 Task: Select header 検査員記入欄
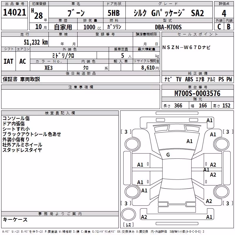[60, 113]
